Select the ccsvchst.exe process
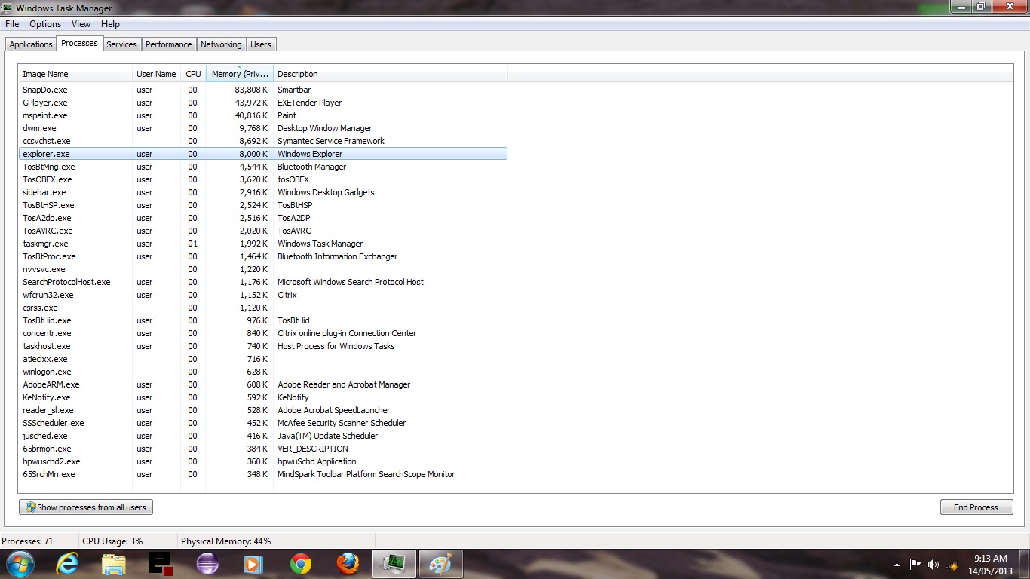This screenshot has width=1030, height=579. [263, 141]
